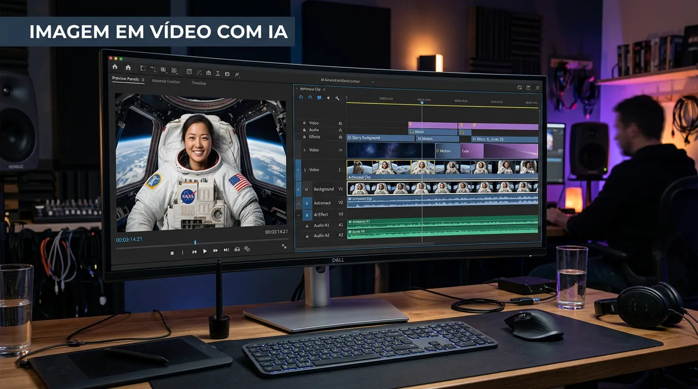
Task: Expand the Astronaut V2 track chevron
Action: point(298,203)
